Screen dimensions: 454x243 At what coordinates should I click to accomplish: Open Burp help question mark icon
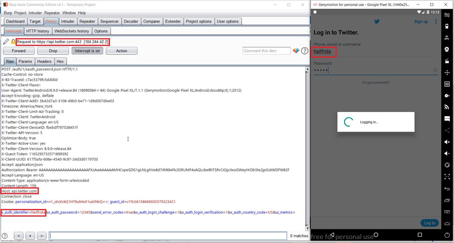coord(305,51)
